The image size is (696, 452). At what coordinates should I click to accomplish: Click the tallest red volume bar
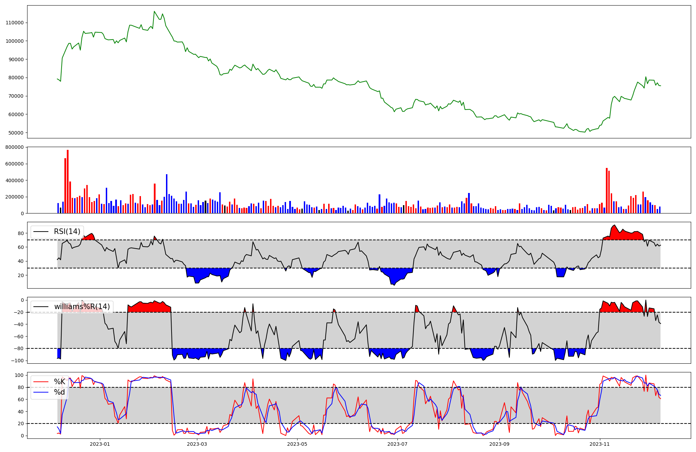(68, 181)
